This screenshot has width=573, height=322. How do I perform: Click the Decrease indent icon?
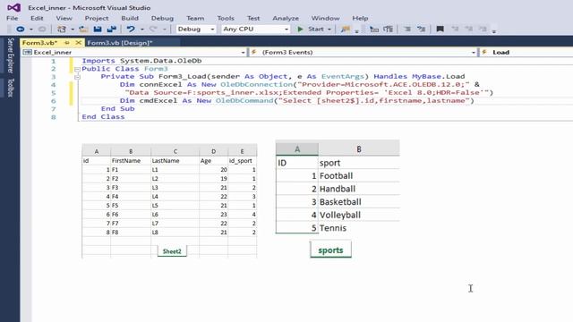[407, 30]
